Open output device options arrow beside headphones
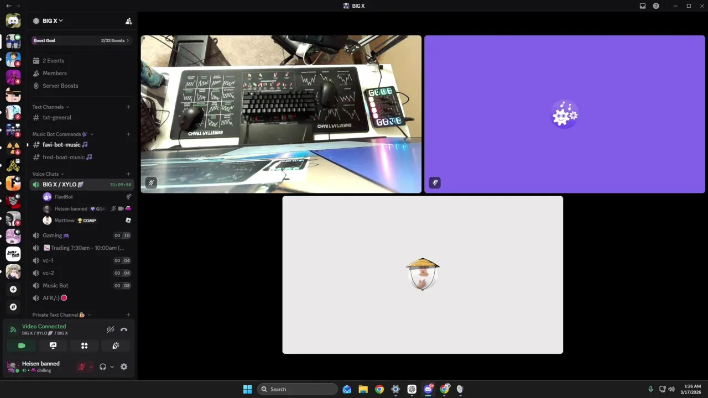 [x=112, y=366]
